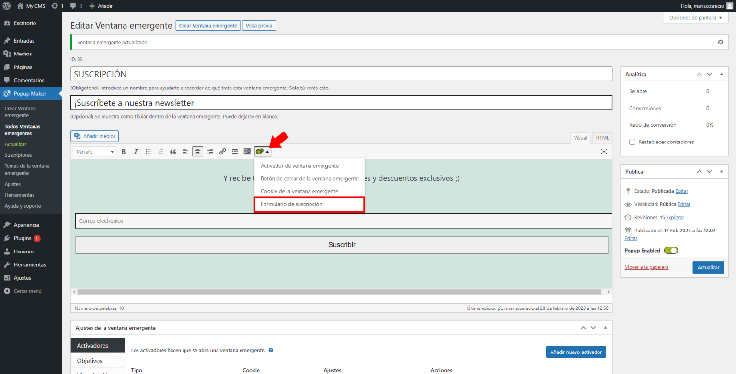Switch to the HTML editor tab
The image size is (736, 374).
(x=602, y=138)
